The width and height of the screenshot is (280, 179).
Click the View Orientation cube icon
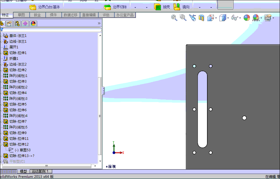coord(210,18)
